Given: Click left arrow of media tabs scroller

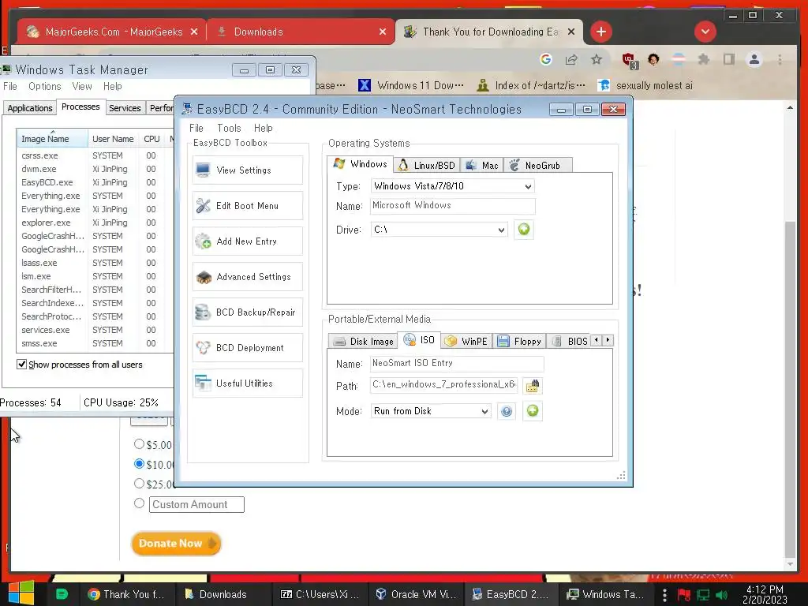Looking at the screenshot, I should (597, 340).
